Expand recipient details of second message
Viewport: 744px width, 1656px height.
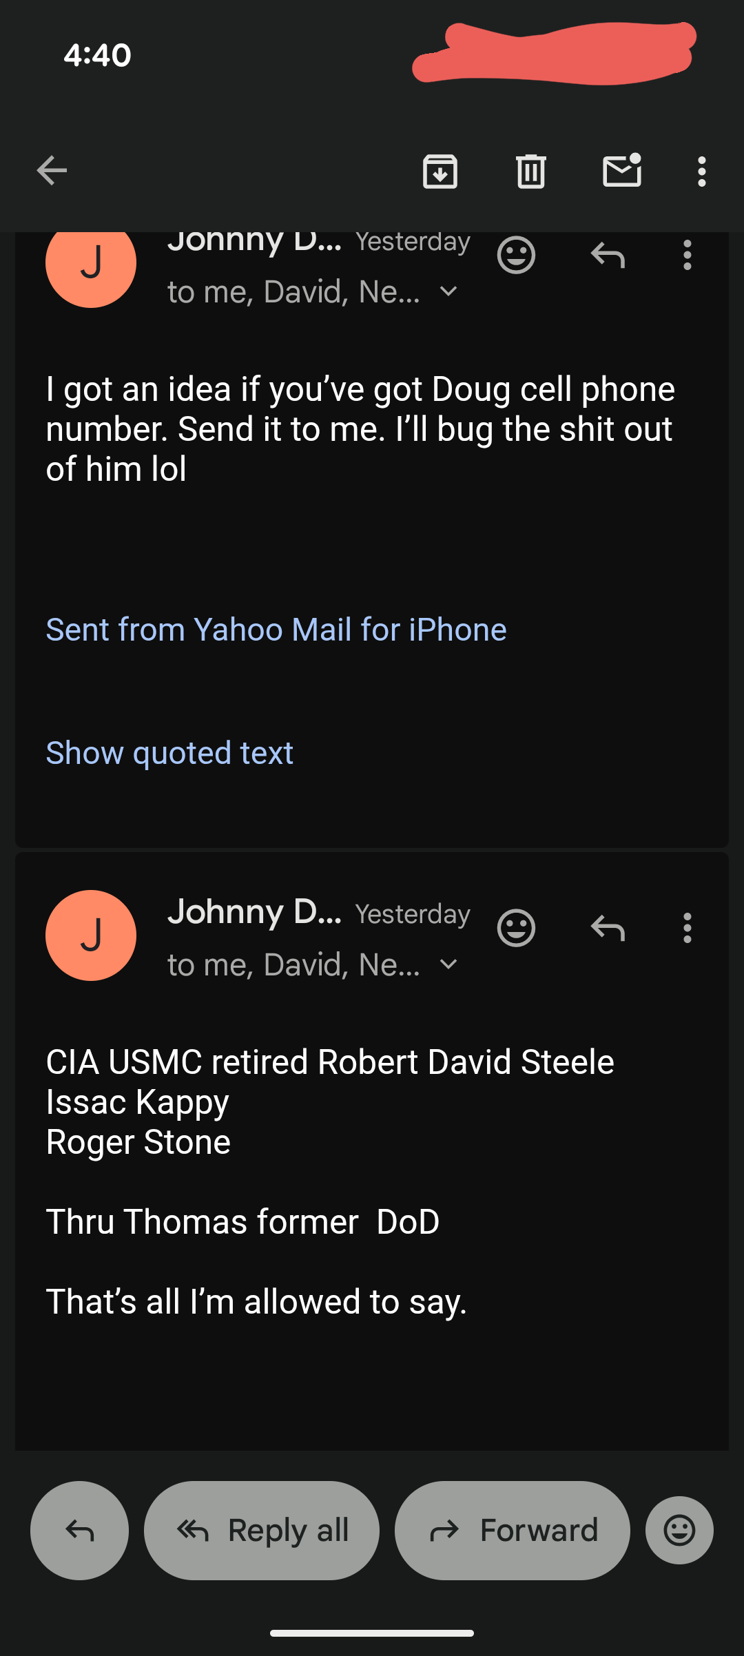tap(448, 965)
